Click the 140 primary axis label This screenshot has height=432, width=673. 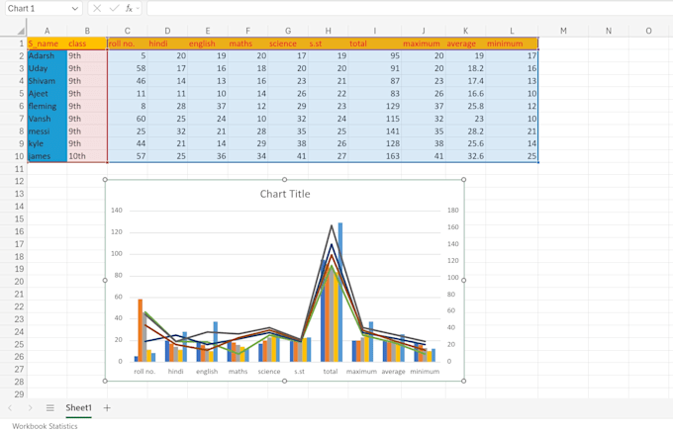coord(117,211)
